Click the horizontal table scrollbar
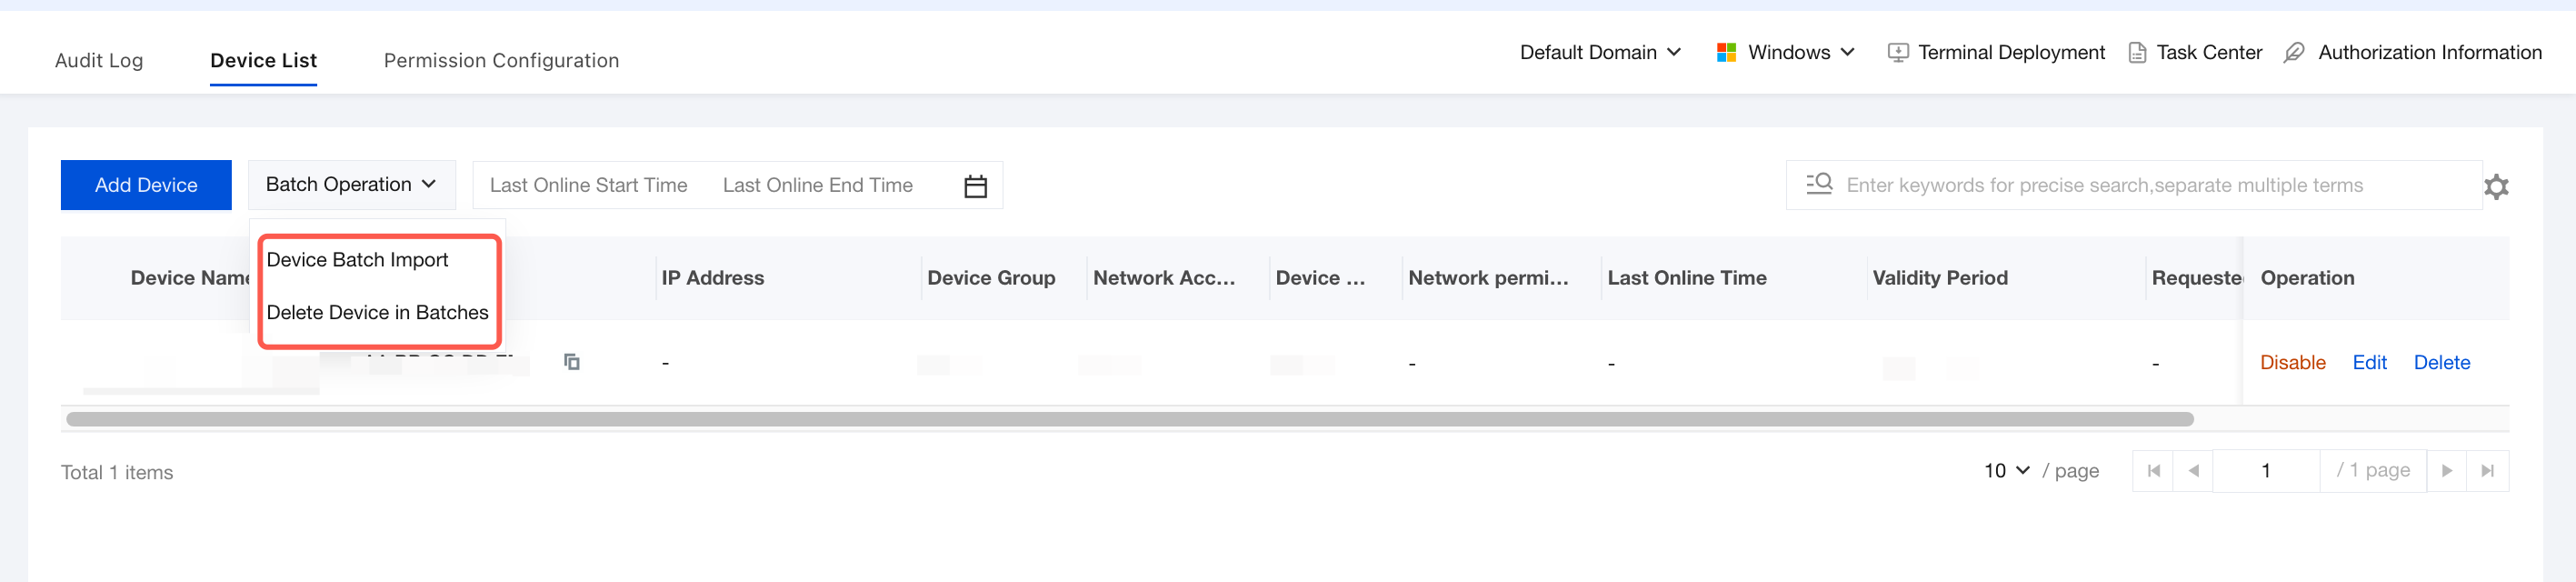This screenshot has height=582, width=2576. click(x=1130, y=419)
